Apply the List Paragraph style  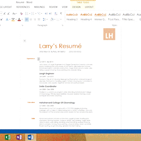(x=114, y=17)
